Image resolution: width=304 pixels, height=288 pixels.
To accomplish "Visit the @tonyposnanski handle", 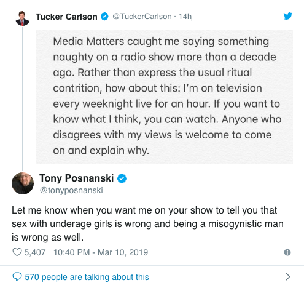I will coord(71,190).
